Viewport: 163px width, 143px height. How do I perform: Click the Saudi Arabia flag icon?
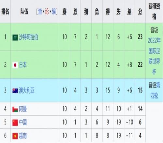(15, 37)
